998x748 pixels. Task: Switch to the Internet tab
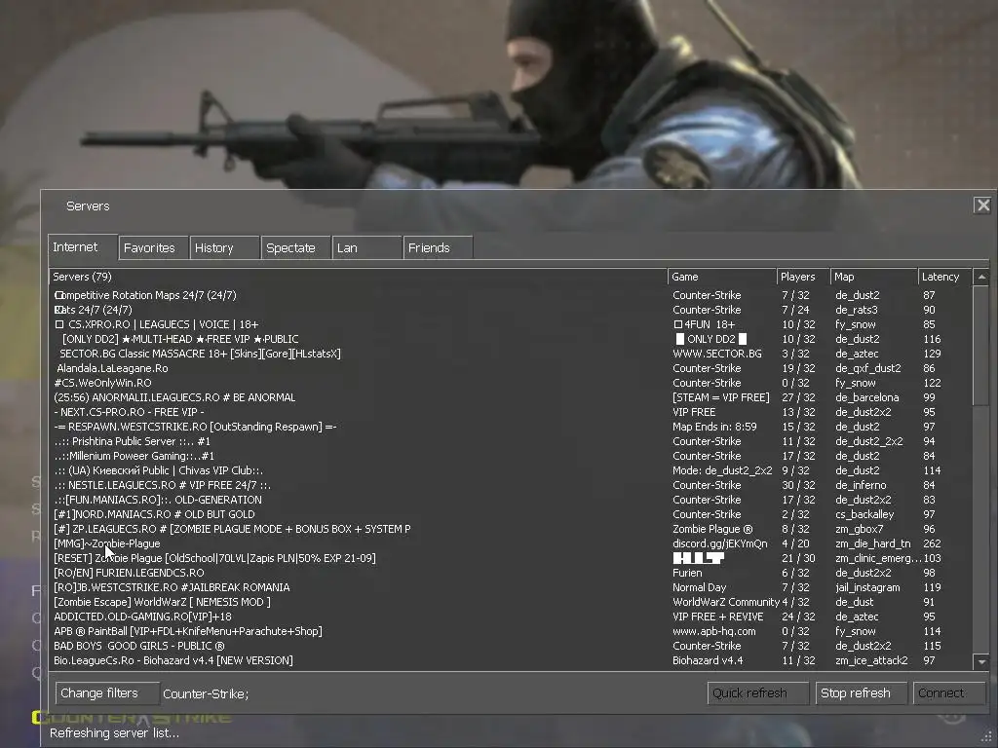pos(83,246)
